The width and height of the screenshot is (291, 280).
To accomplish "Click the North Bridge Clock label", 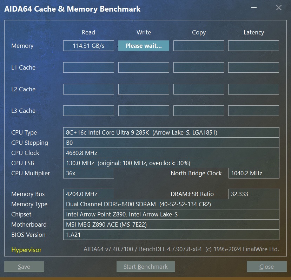I will pos(196,173).
